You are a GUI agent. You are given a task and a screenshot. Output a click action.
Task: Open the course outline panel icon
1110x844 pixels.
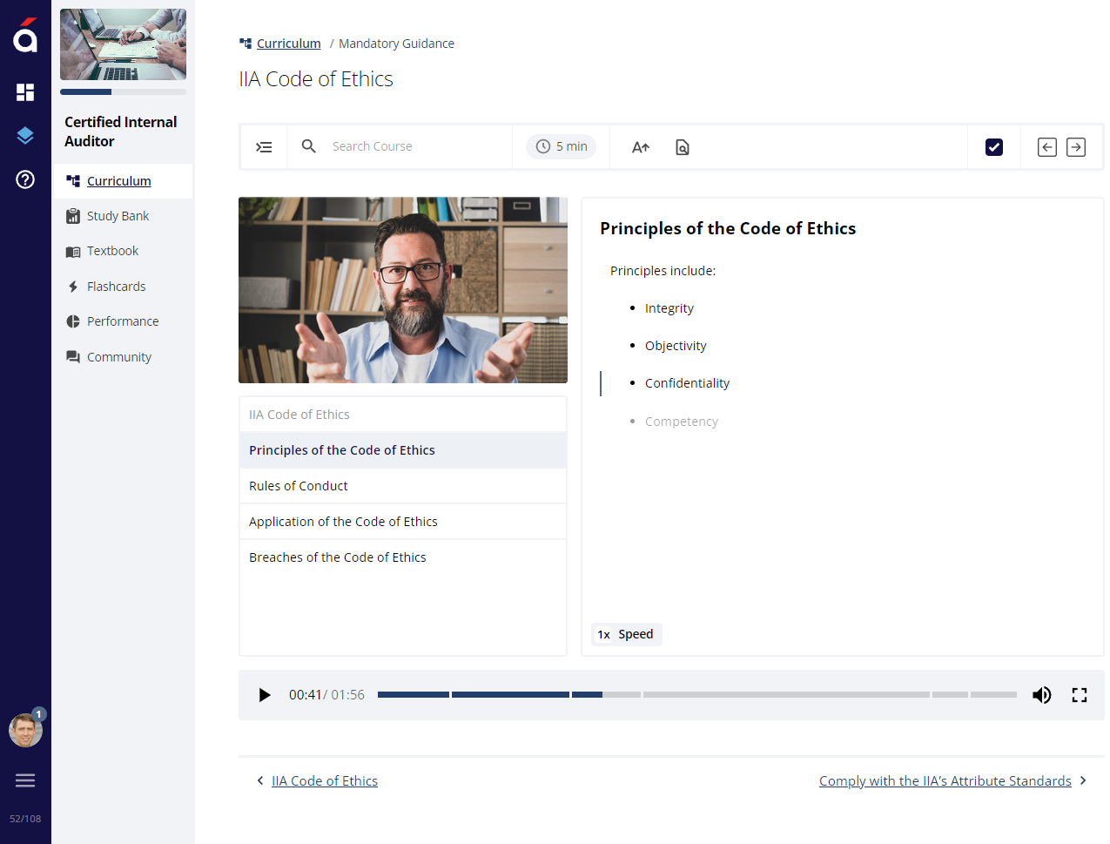pyautogui.click(x=264, y=146)
